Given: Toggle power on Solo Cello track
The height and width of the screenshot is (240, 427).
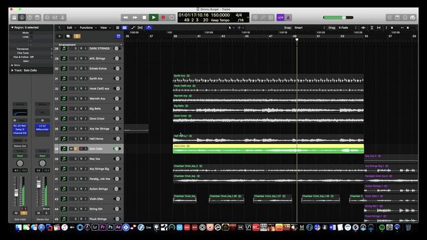Looking at the screenshot, I should pos(117,149).
